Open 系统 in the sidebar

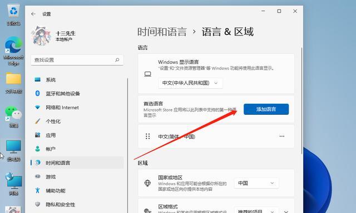[77, 80]
